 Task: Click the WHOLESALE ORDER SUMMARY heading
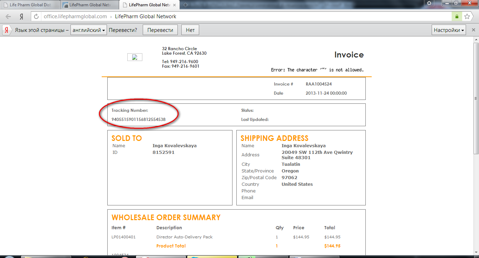point(166,218)
